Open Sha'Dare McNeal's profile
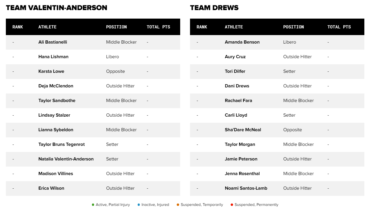Screen dimensions: 371x212 pos(243,130)
